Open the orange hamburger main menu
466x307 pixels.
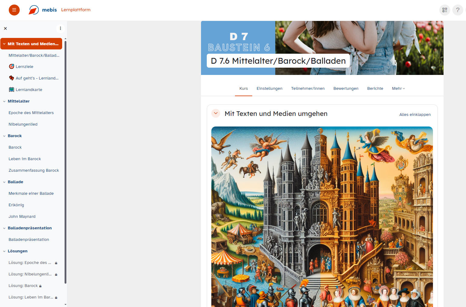[14, 10]
